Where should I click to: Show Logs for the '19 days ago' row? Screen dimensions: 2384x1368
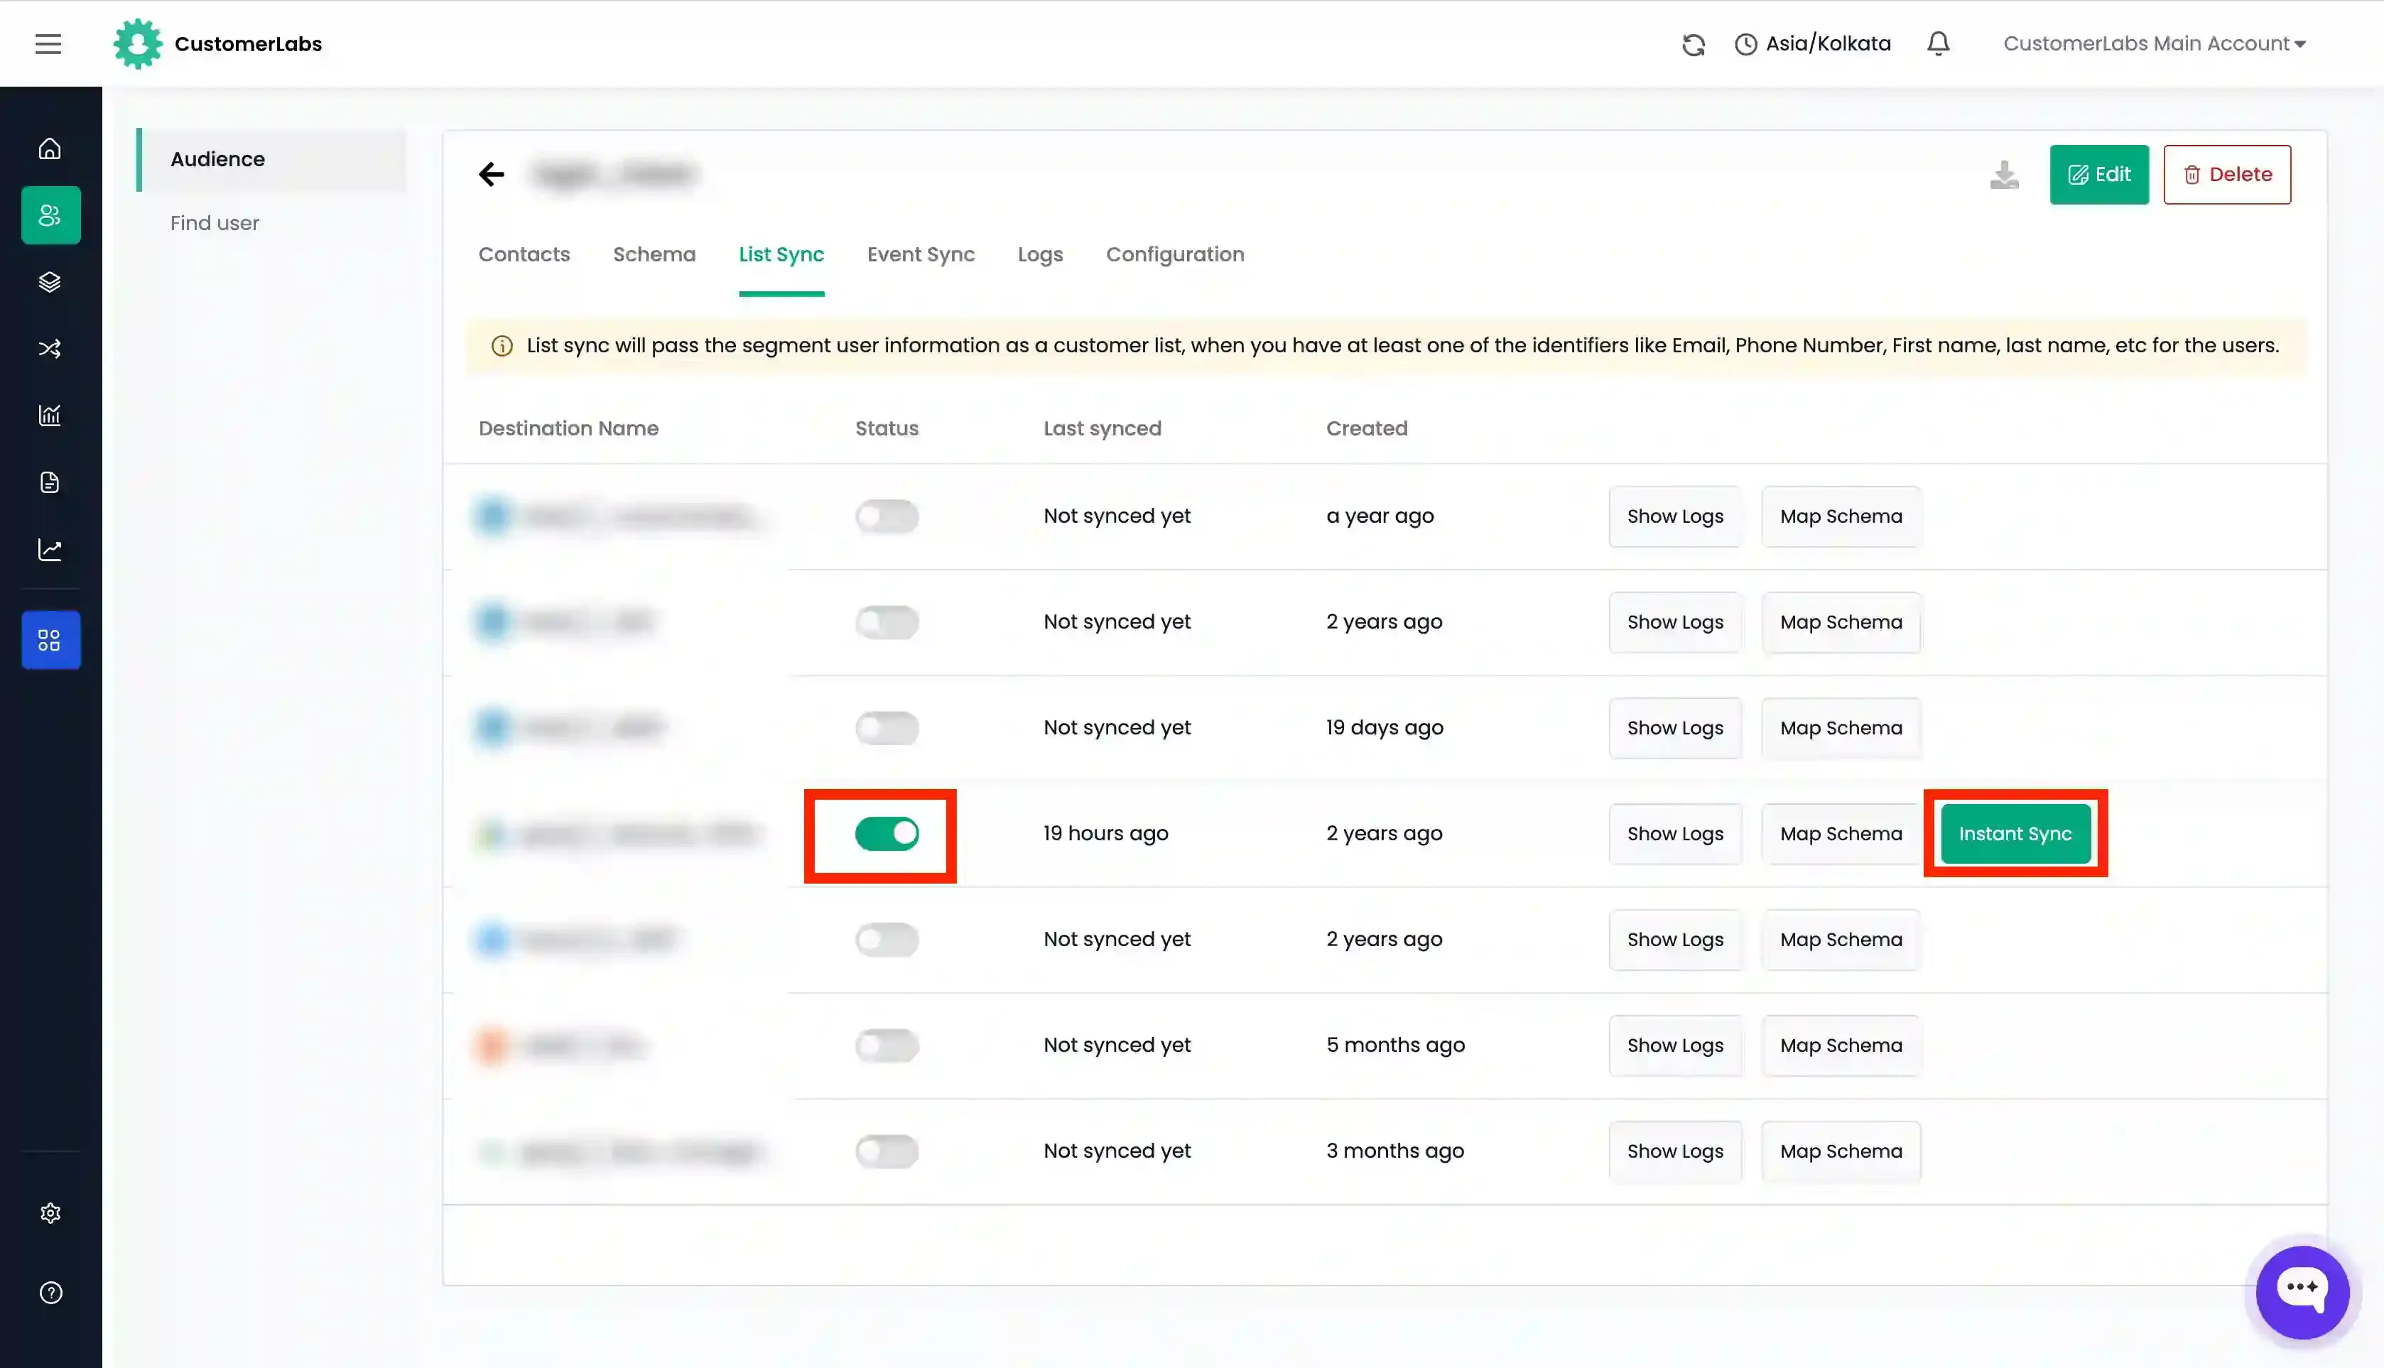[x=1674, y=727]
